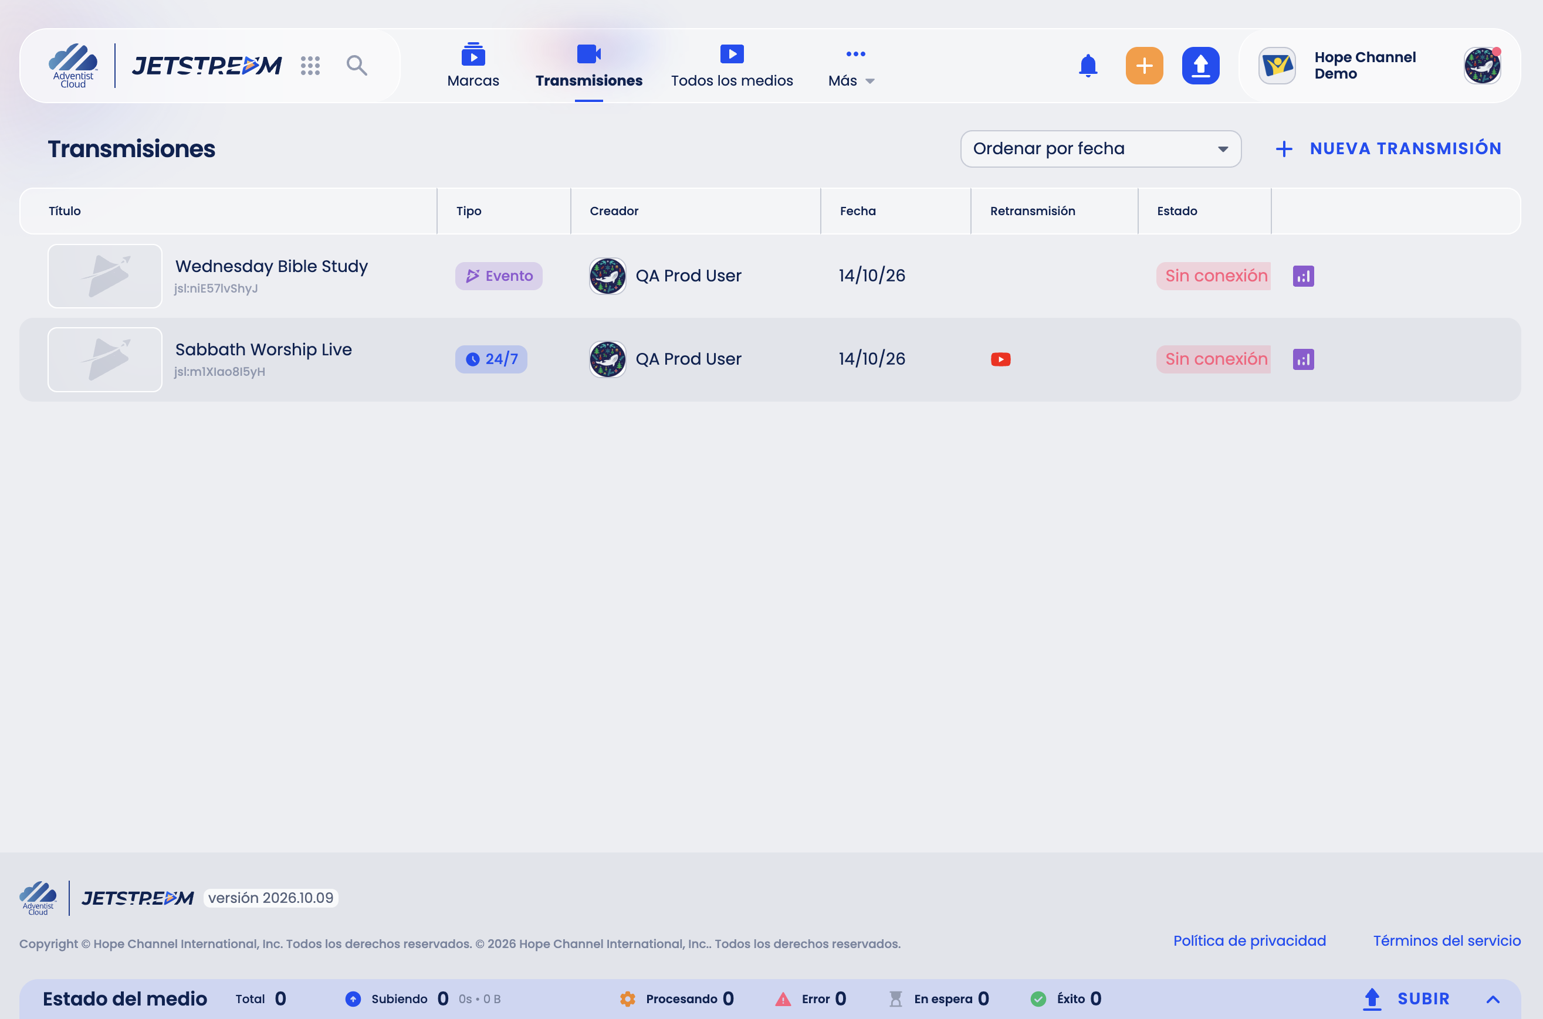Expand the Más menu
This screenshot has height=1019, width=1543.
851,66
